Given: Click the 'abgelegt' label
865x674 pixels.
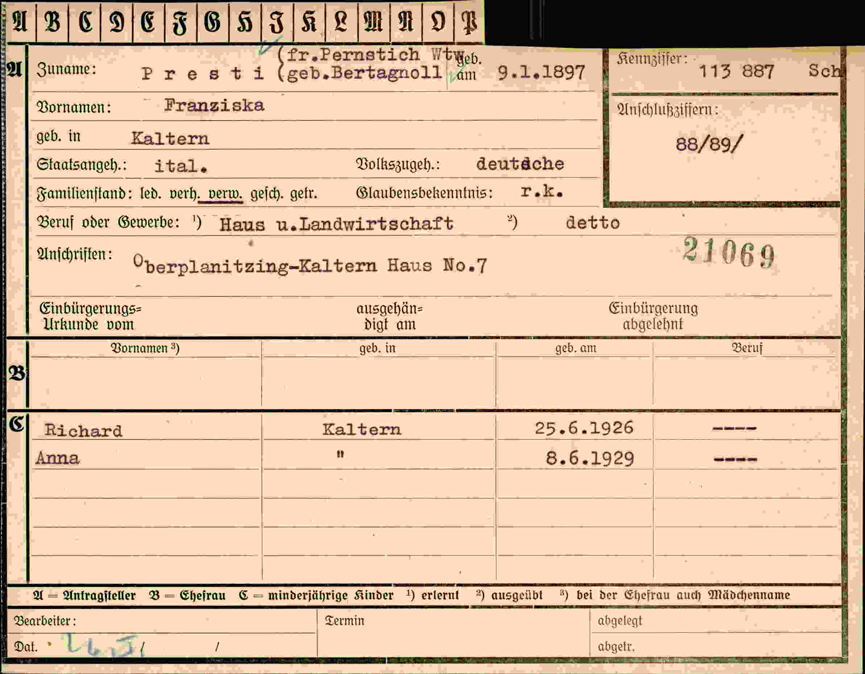Looking at the screenshot, I should coord(620,621).
